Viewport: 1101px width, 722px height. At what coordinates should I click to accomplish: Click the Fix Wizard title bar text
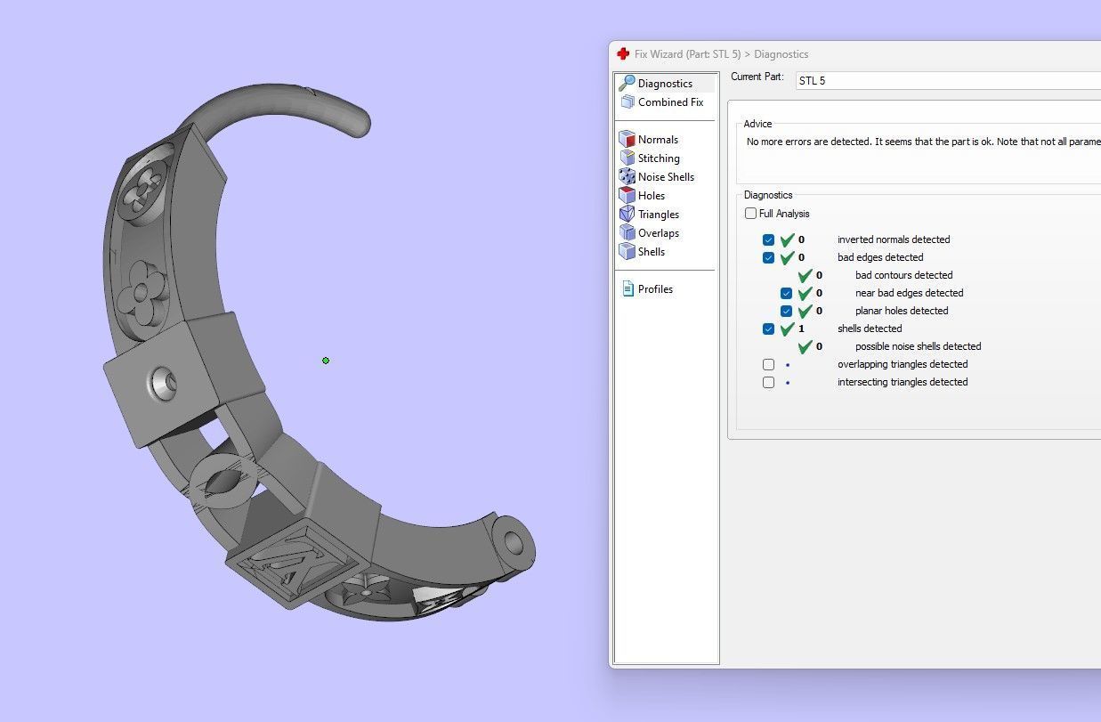721,54
